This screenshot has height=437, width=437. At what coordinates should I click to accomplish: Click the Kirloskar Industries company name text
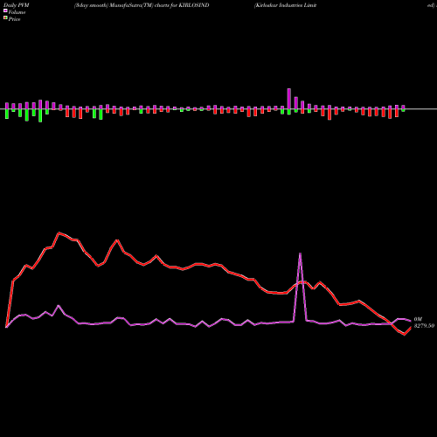pyautogui.click(x=285, y=5)
